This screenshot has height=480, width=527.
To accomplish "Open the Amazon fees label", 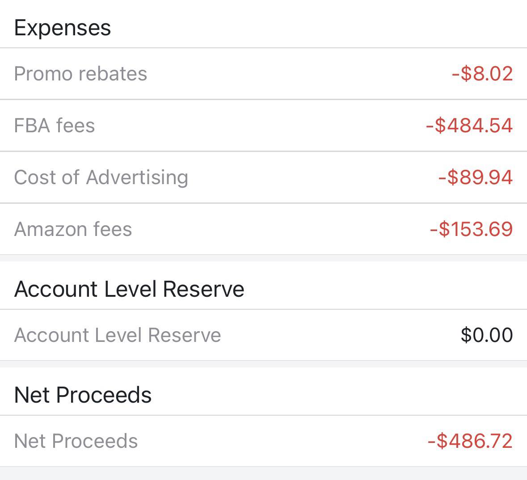I will click(x=73, y=229).
